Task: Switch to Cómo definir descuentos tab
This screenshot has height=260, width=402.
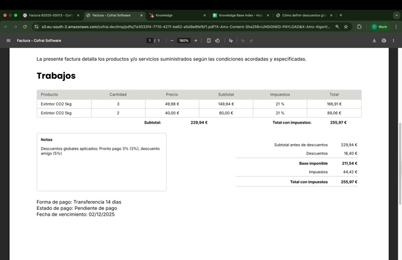Action: [x=304, y=15]
